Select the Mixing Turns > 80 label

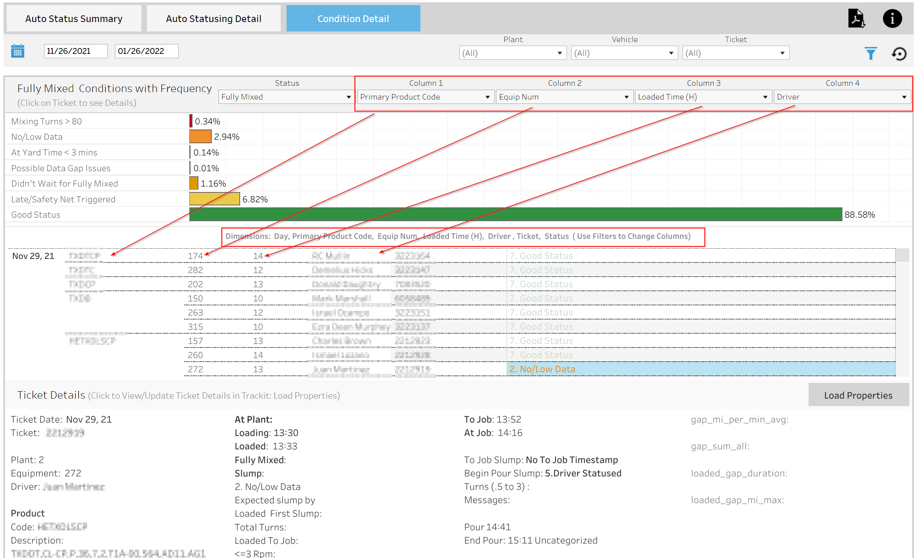click(x=46, y=121)
